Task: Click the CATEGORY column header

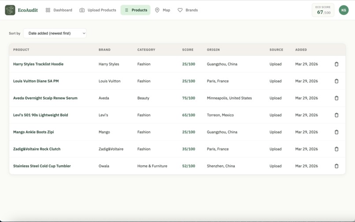Action: [x=146, y=50]
